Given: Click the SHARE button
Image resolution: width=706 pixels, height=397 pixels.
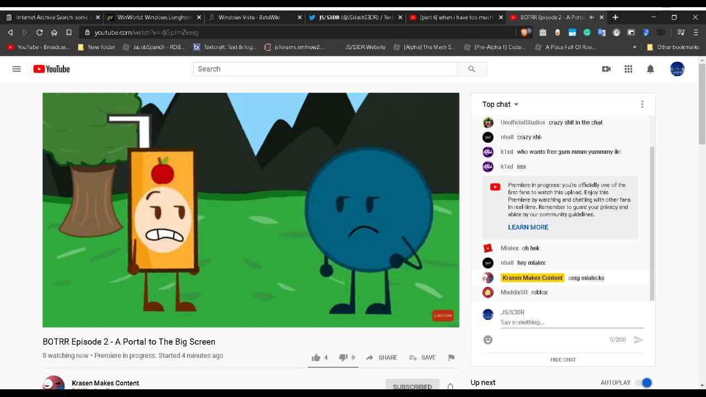Looking at the screenshot, I should pyautogui.click(x=381, y=357).
